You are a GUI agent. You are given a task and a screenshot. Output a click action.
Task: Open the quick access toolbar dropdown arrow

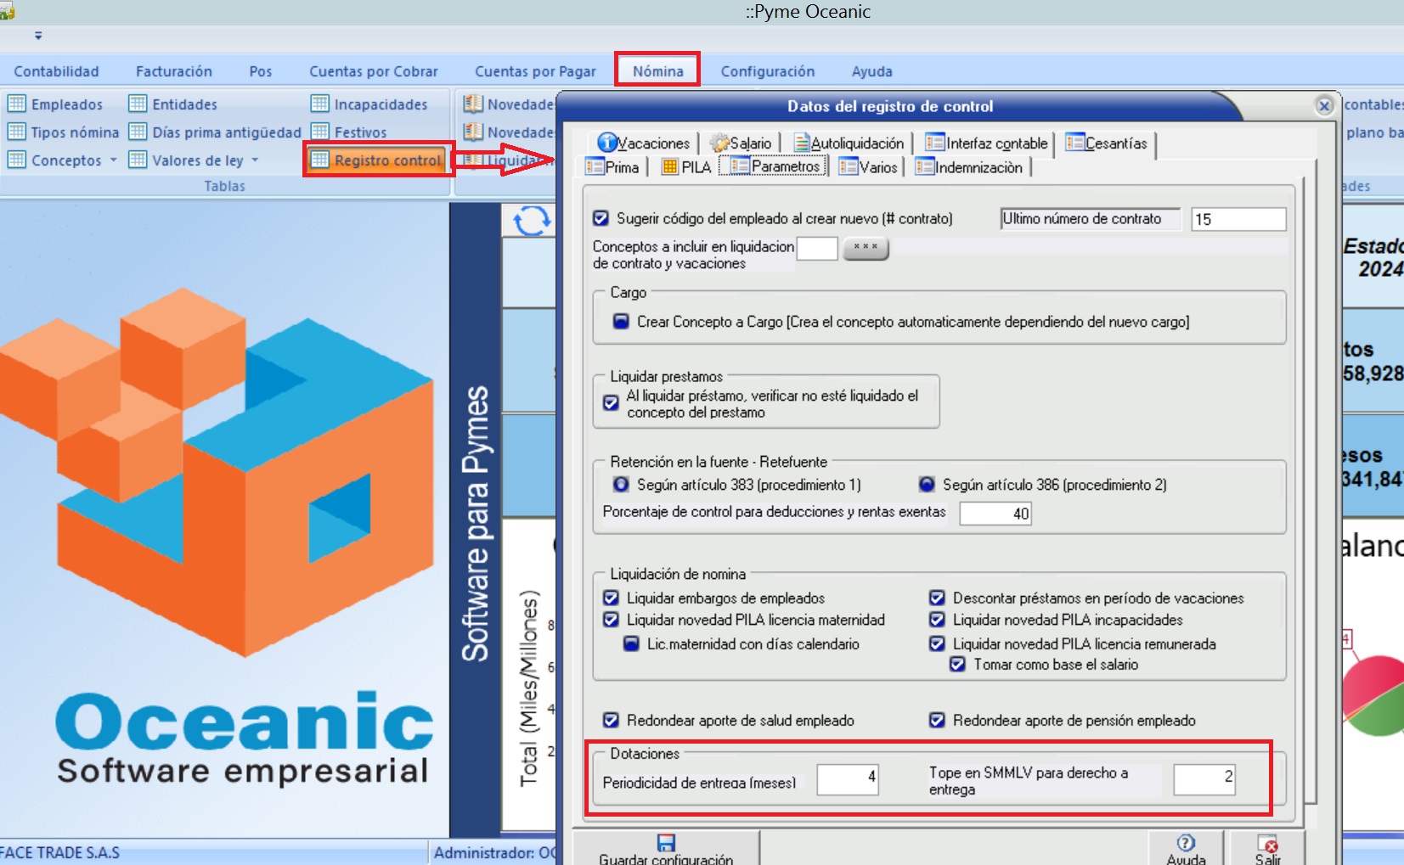pos(38,37)
